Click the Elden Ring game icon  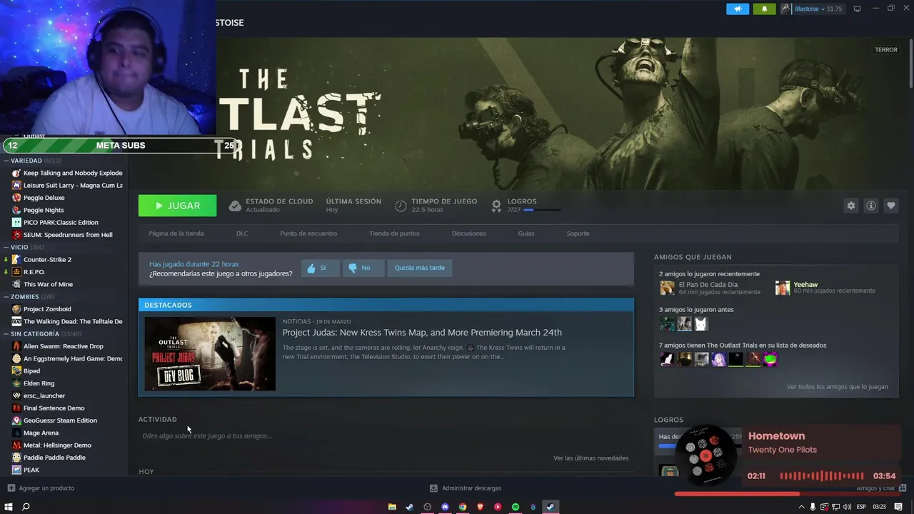(x=16, y=383)
